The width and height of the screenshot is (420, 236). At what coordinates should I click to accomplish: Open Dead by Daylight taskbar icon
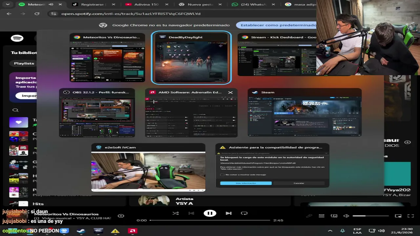pos(98,231)
